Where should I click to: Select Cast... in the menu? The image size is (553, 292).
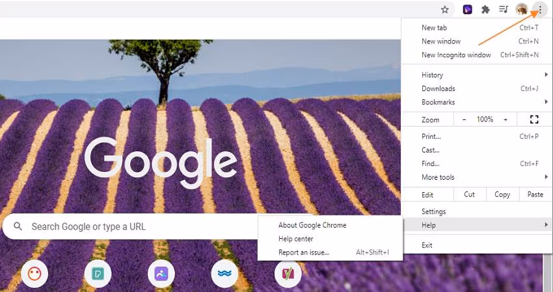point(476,151)
